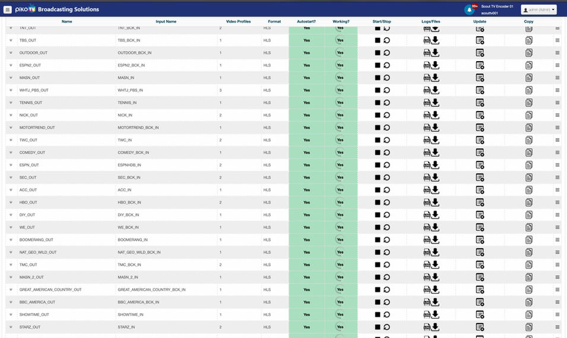Select the WE_OUT name cell

click(27, 227)
